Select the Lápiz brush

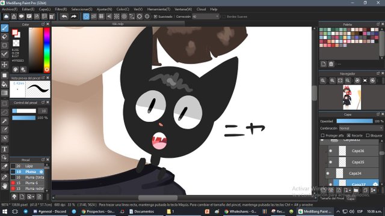27,166
